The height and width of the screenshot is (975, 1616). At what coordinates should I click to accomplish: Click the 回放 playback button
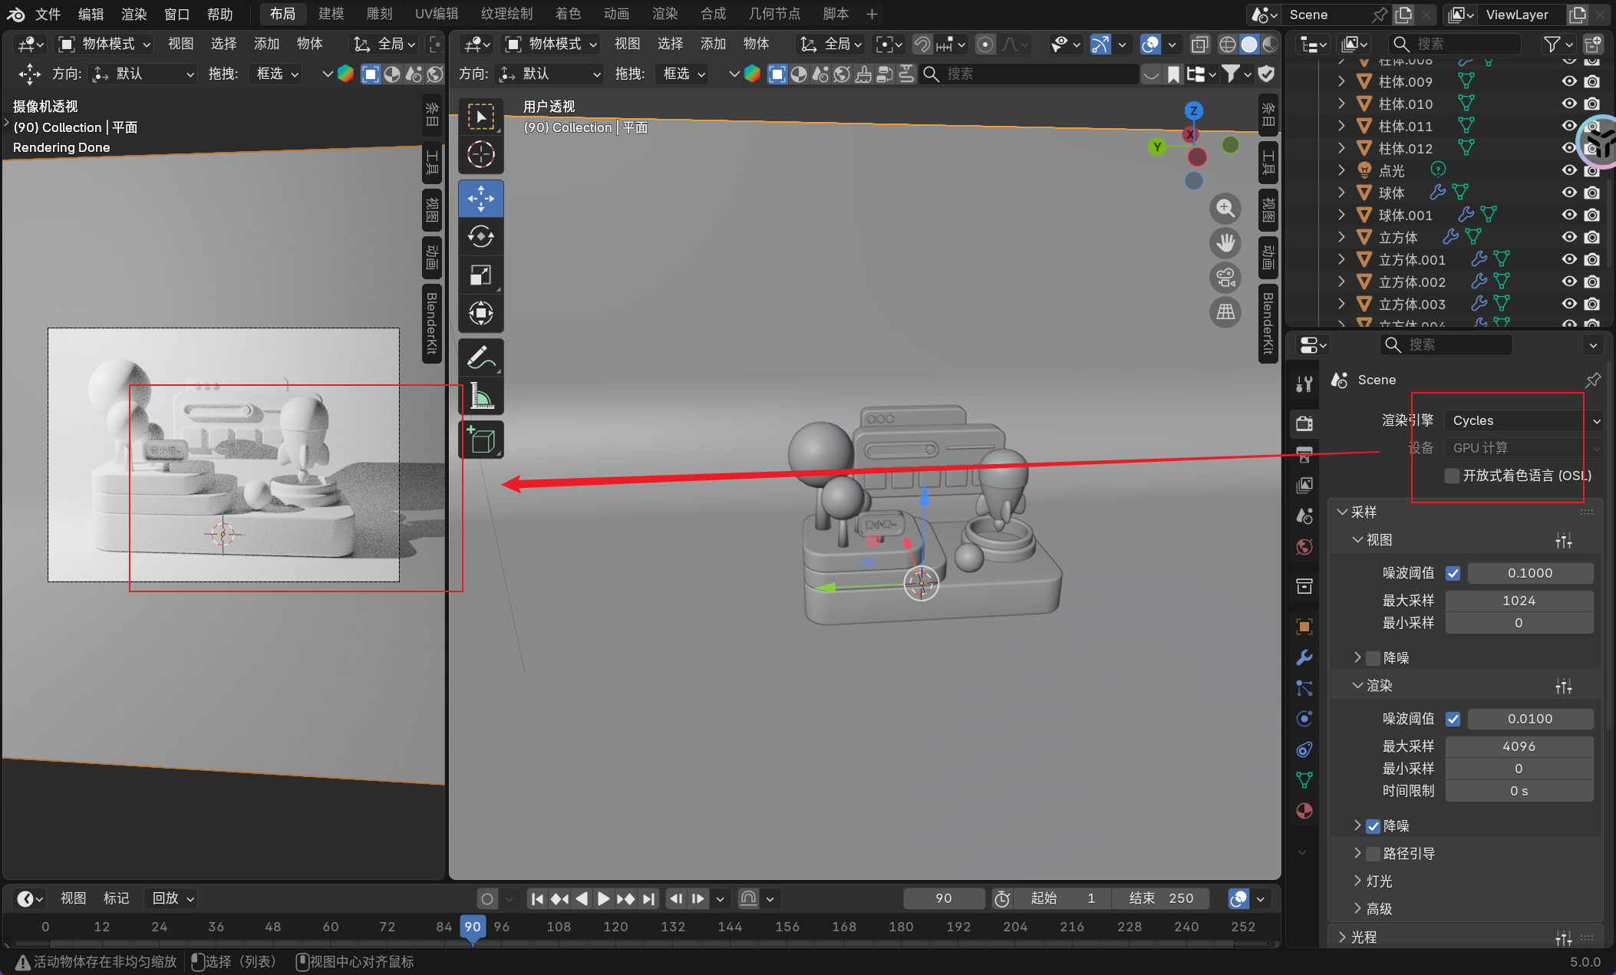point(173,898)
